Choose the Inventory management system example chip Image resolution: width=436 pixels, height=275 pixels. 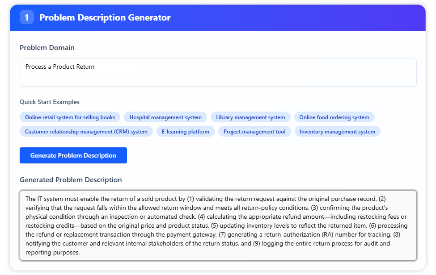tap(337, 132)
